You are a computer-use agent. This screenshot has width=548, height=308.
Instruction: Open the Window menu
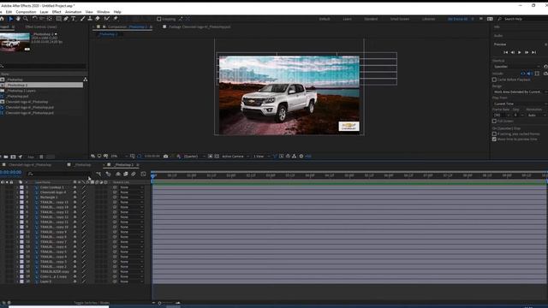click(x=103, y=12)
